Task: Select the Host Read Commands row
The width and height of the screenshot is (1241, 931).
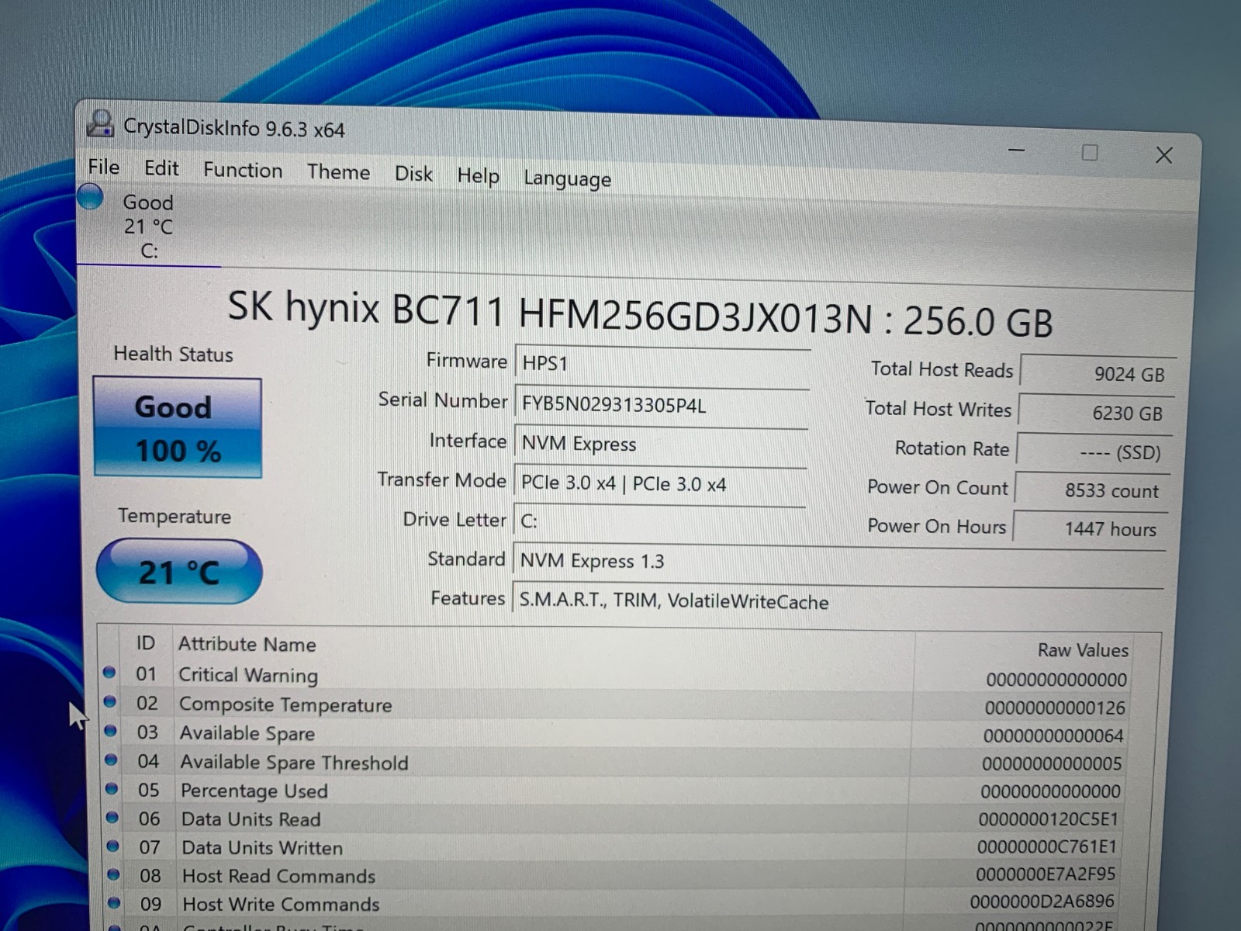Action: (611, 875)
